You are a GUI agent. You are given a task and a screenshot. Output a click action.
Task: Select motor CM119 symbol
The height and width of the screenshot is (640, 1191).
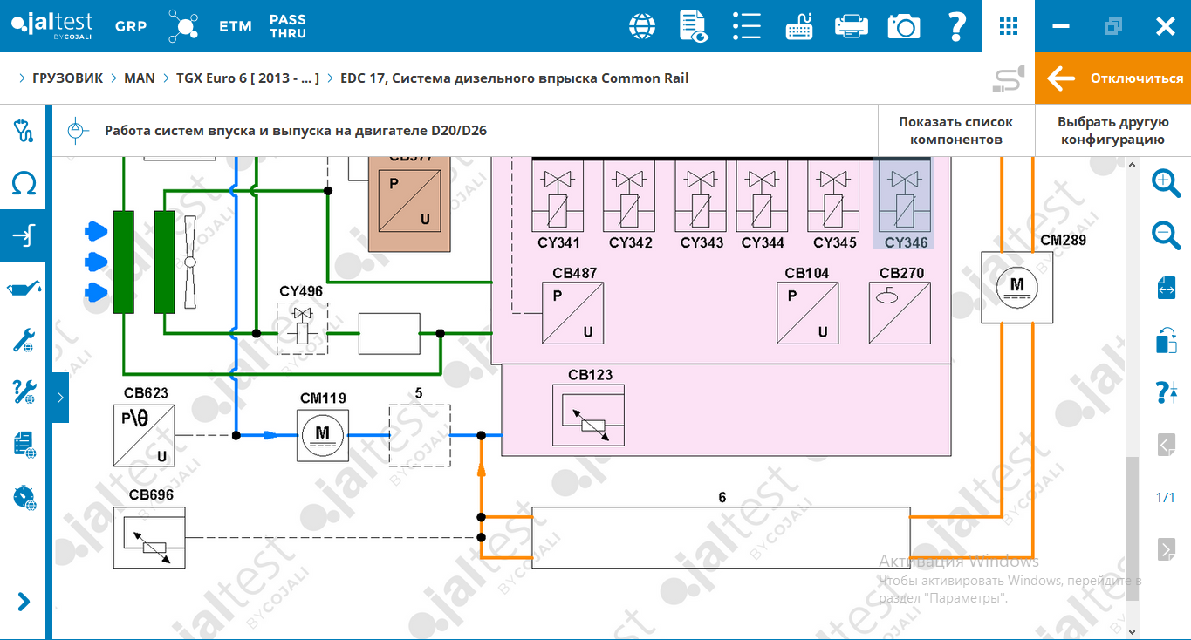[x=322, y=435]
